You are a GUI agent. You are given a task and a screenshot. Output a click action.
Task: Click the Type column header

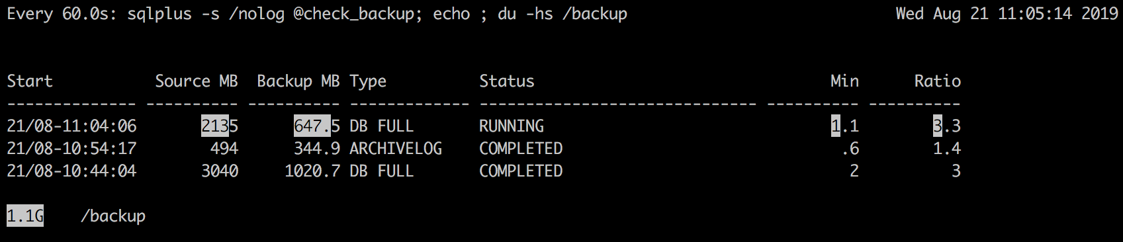tap(368, 82)
